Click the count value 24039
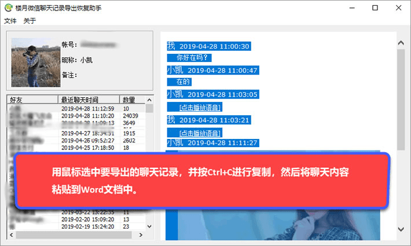Screen dimensions: 411x246 coord(130,116)
